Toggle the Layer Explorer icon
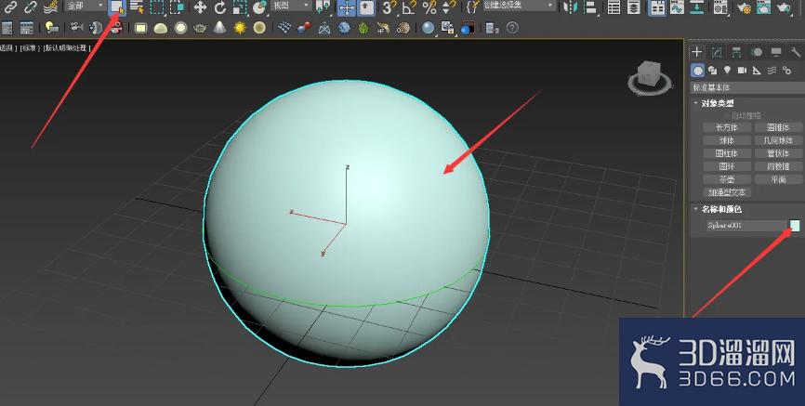This screenshot has height=406, width=805. click(635, 7)
